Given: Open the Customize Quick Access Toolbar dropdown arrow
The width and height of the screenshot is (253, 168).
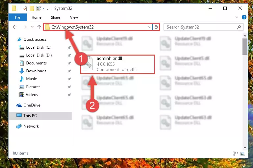Looking at the screenshot, I should (x=48, y=9).
